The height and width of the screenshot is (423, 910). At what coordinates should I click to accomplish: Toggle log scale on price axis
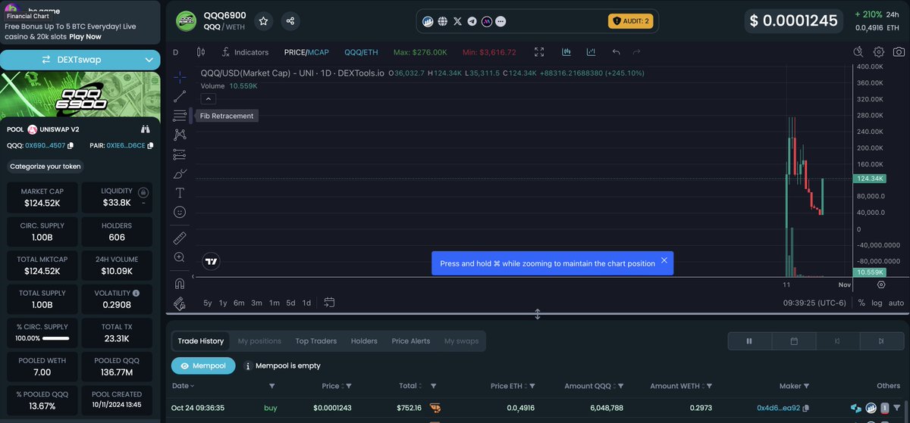[x=877, y=303]
